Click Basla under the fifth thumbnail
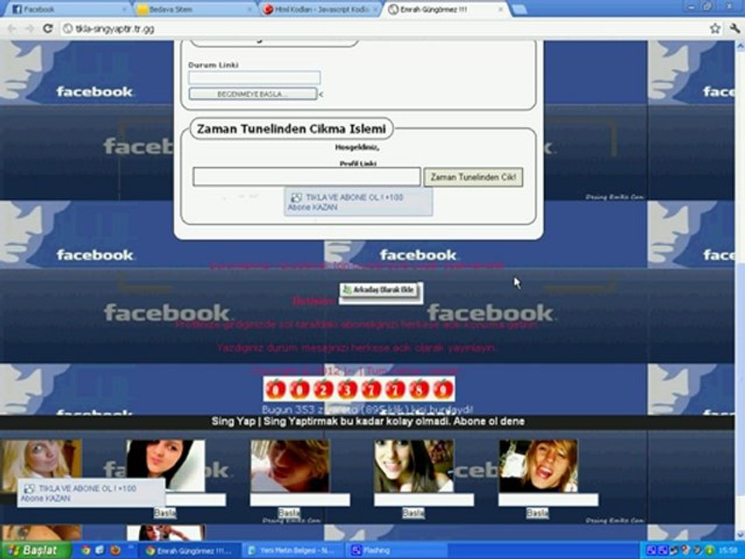The width and height of the screenshot is (745, 559). (537, 513)
